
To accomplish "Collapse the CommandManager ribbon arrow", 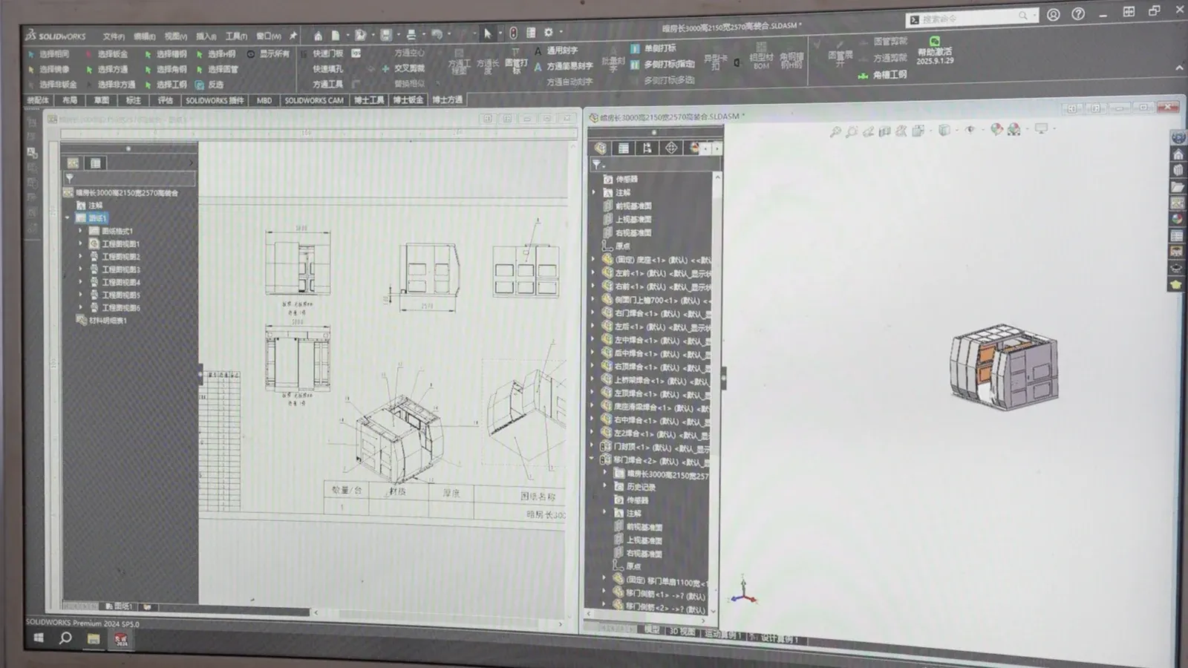I will (1179, 68).
